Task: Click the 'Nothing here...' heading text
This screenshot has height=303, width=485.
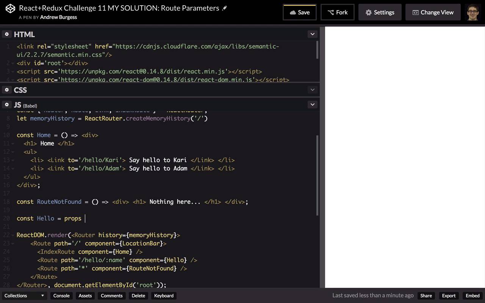Action: pos(175,202)
